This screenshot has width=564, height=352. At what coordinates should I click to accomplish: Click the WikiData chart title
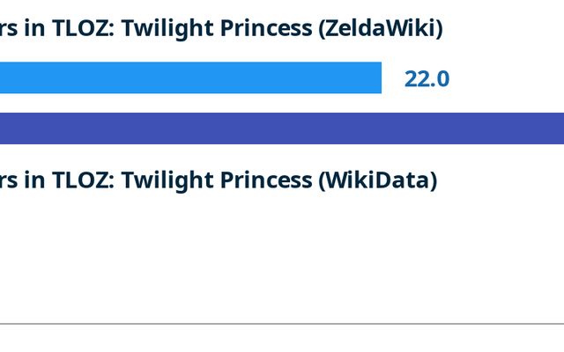point(219,180)
